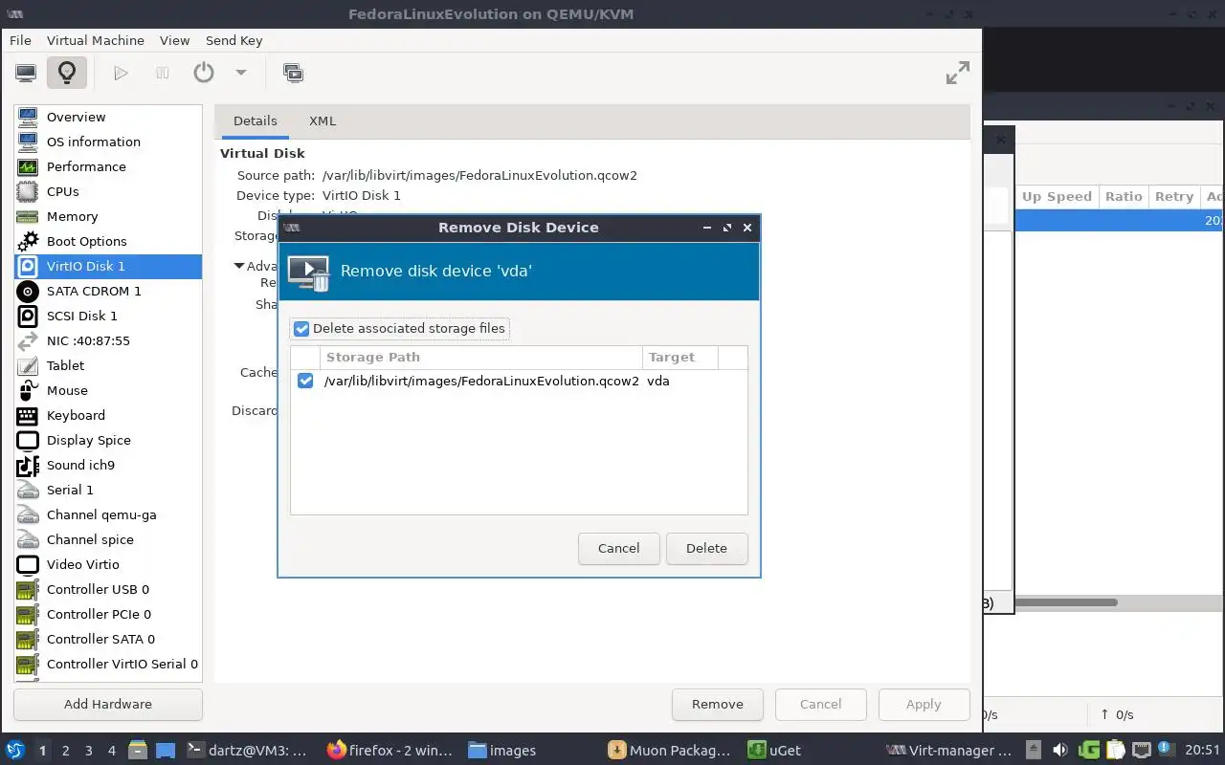Select Boot Options in hardware list
The height and width of the screenshot is (765, 1225).
108,241
